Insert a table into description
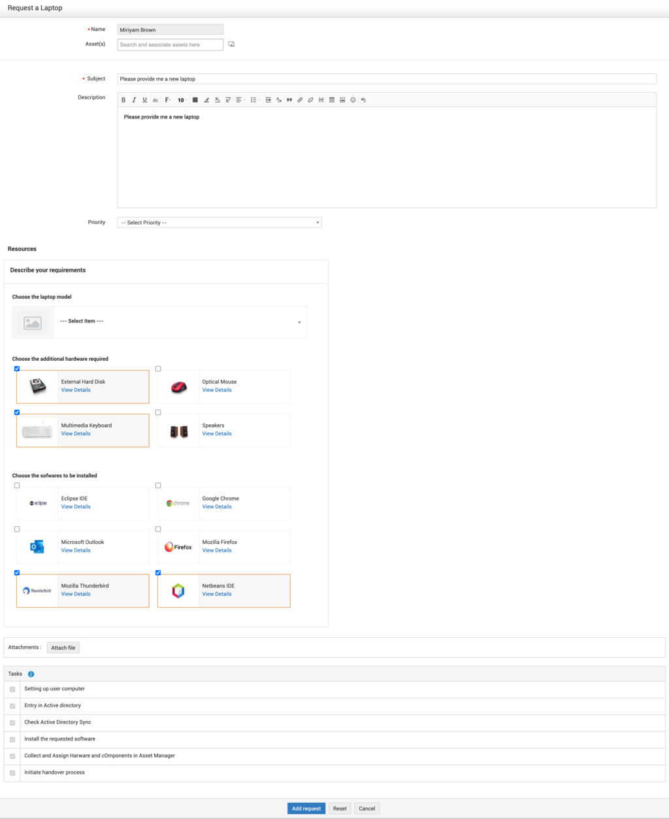 (332, 100)
